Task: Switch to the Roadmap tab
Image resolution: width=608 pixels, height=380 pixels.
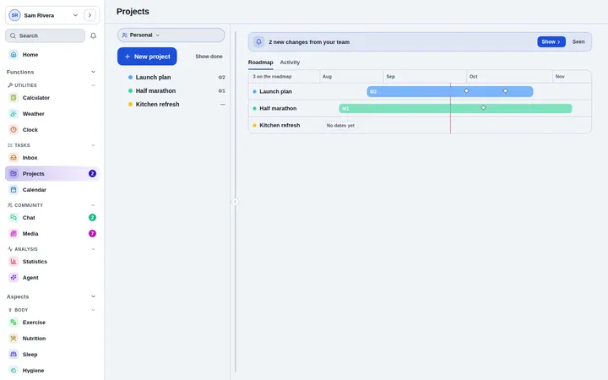Action: [x=261, y=62]
